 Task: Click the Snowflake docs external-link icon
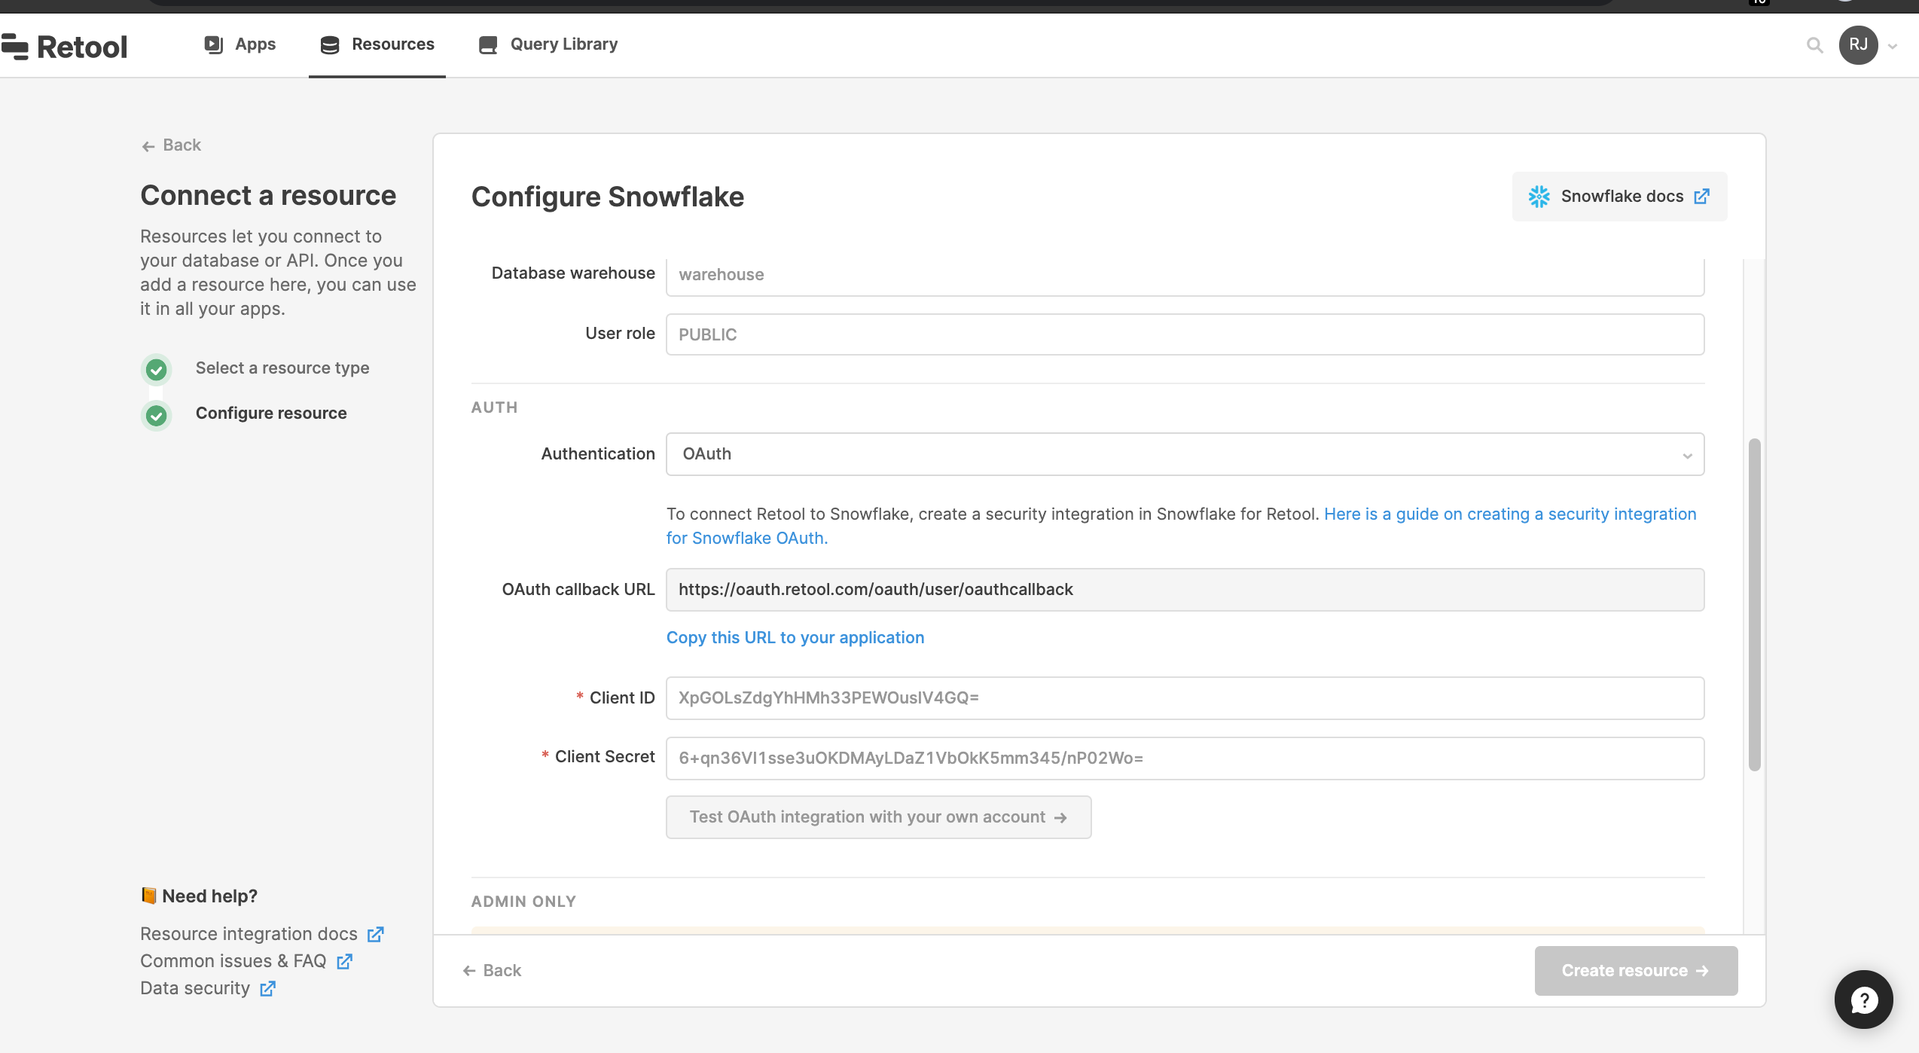(x=1701, y=197)
